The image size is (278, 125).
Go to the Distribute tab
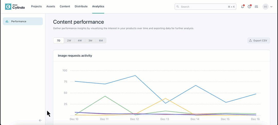click(81, 6)
